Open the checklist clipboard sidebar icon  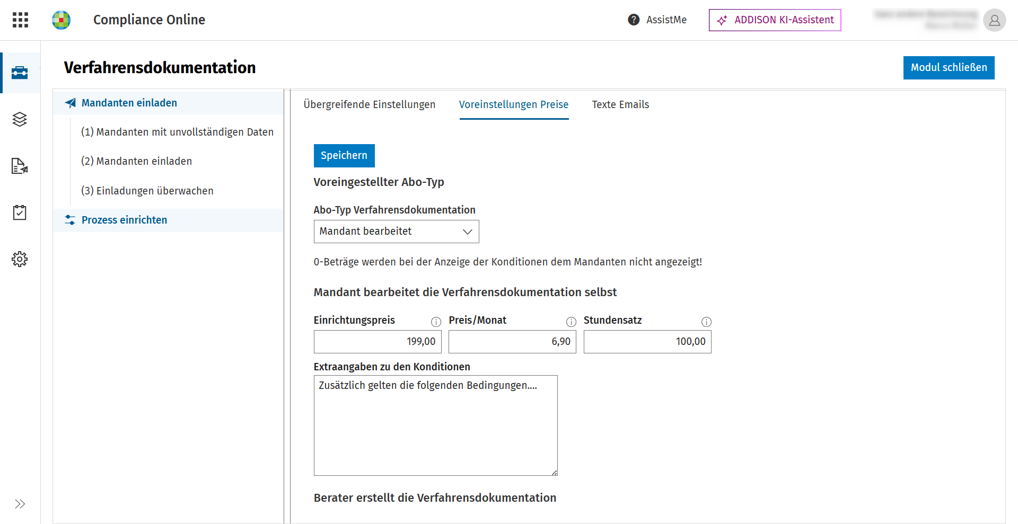coord(20,212)
